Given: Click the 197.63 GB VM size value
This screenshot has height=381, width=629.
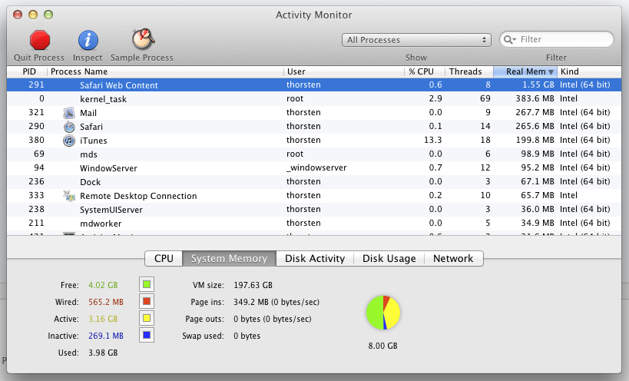Looking at the screenshot, I should (253, 285).
